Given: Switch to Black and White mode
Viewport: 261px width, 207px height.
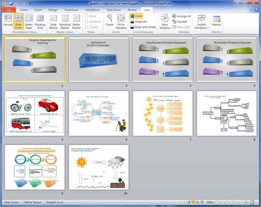Looking at the screenshot, I should point(143,27).
